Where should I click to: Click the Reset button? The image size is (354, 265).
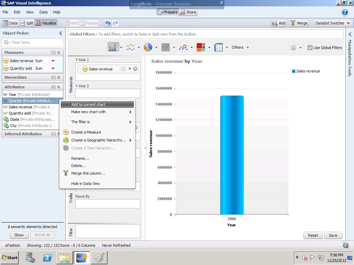tap(313, 235)
